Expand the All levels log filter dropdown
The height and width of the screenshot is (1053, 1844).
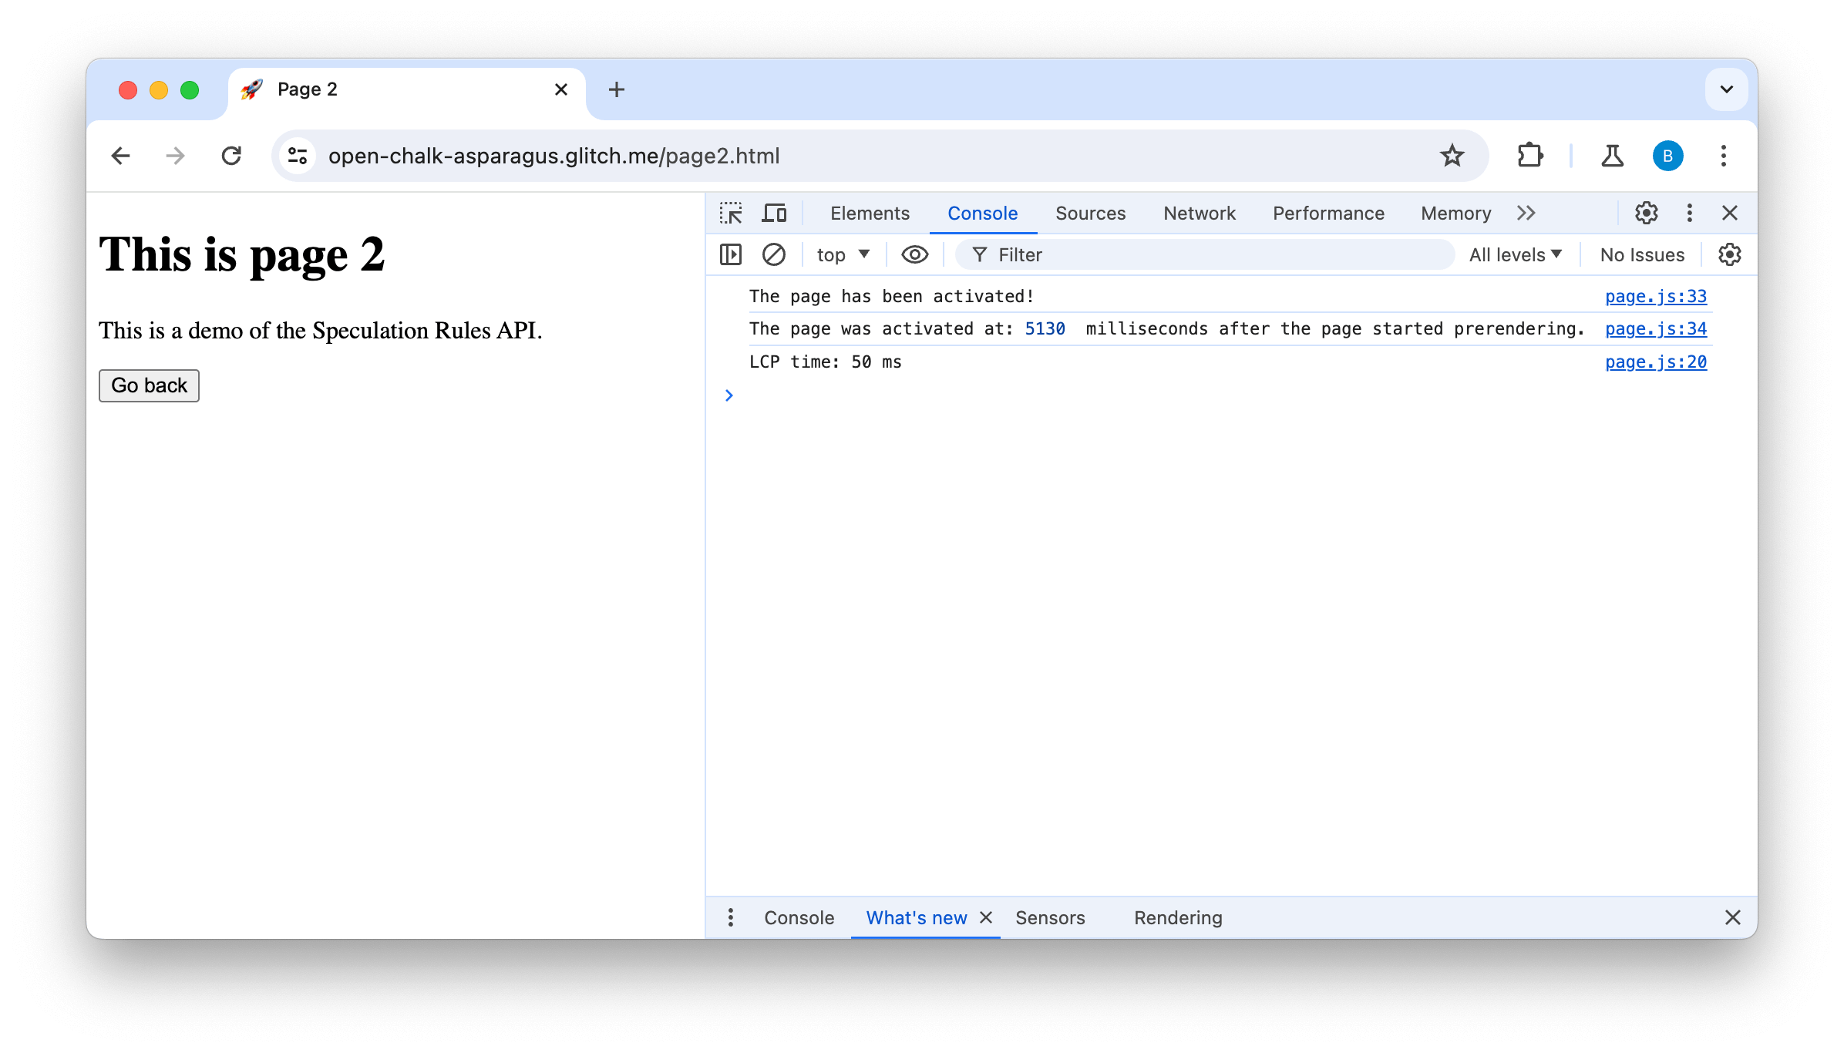pos(1515,254)
